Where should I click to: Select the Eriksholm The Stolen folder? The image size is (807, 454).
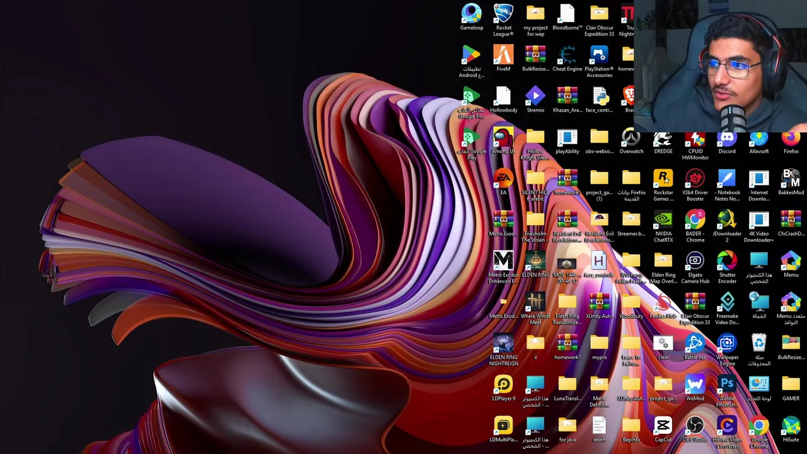click(x=535, y=227)
